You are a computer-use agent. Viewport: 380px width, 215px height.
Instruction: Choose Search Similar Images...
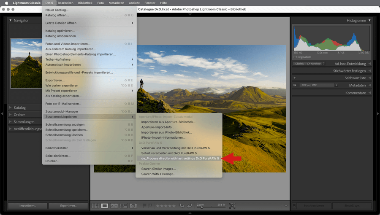pyautogui.click(x=179, y=169)
